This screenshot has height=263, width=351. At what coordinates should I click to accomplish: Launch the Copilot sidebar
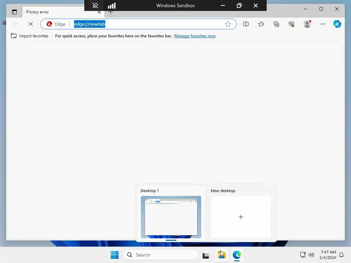pos(337,24)
